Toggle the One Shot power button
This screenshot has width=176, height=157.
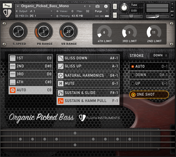tap(134, 95)
